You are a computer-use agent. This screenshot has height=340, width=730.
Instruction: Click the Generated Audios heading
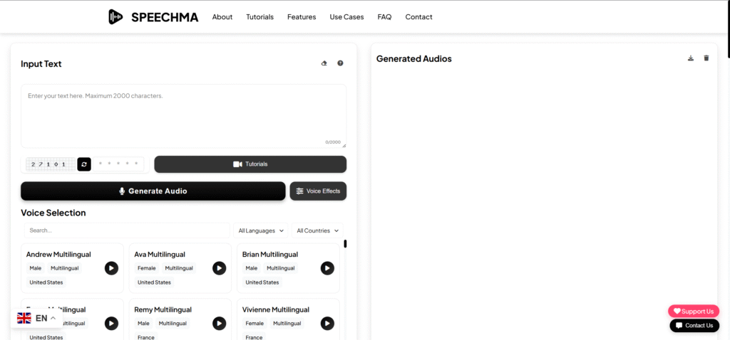(x=414, y=59)
